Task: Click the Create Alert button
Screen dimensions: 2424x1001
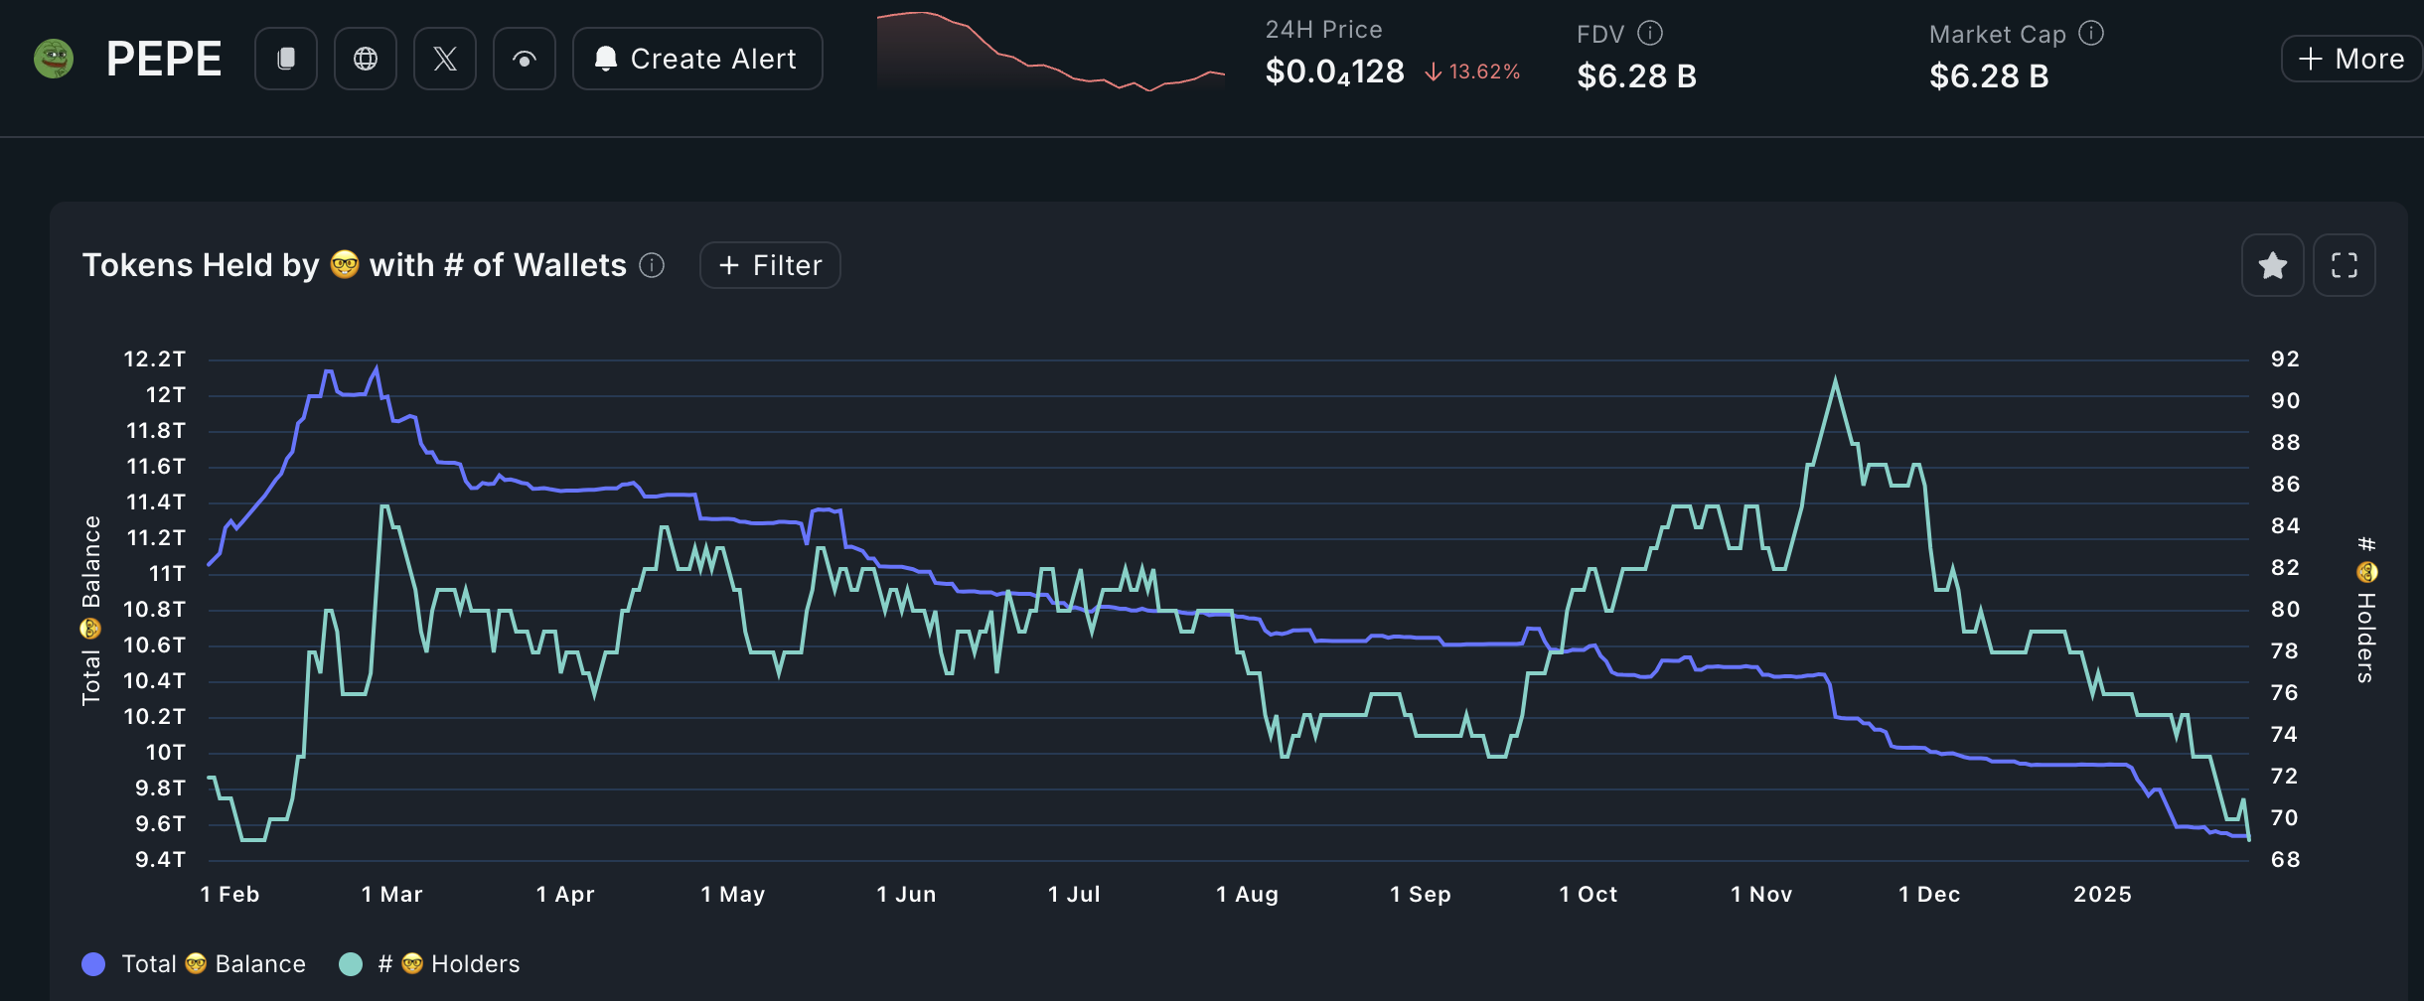Action: [x=697, y=59]
